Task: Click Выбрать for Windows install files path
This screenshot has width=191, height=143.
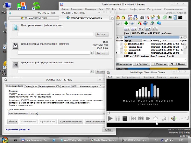Action: coord(102,35)
